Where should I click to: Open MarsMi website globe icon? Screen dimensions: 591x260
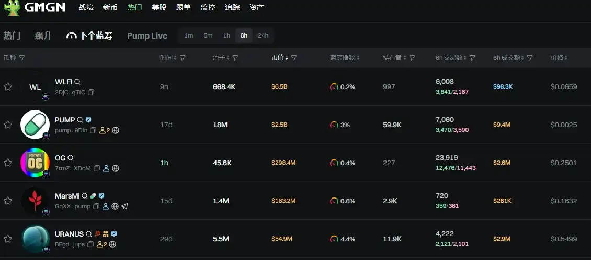pyautogui.click(x=116, y=206)
